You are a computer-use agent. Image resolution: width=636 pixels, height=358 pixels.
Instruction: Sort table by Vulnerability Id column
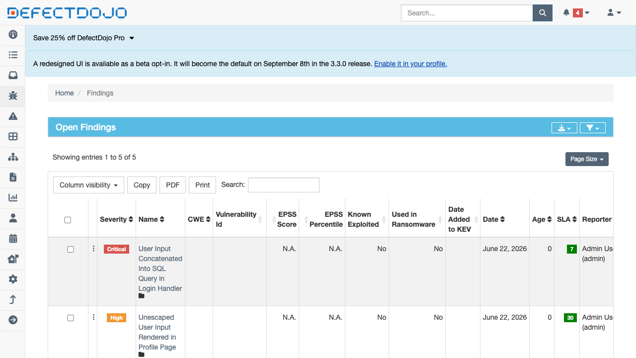tap(239, 219)
